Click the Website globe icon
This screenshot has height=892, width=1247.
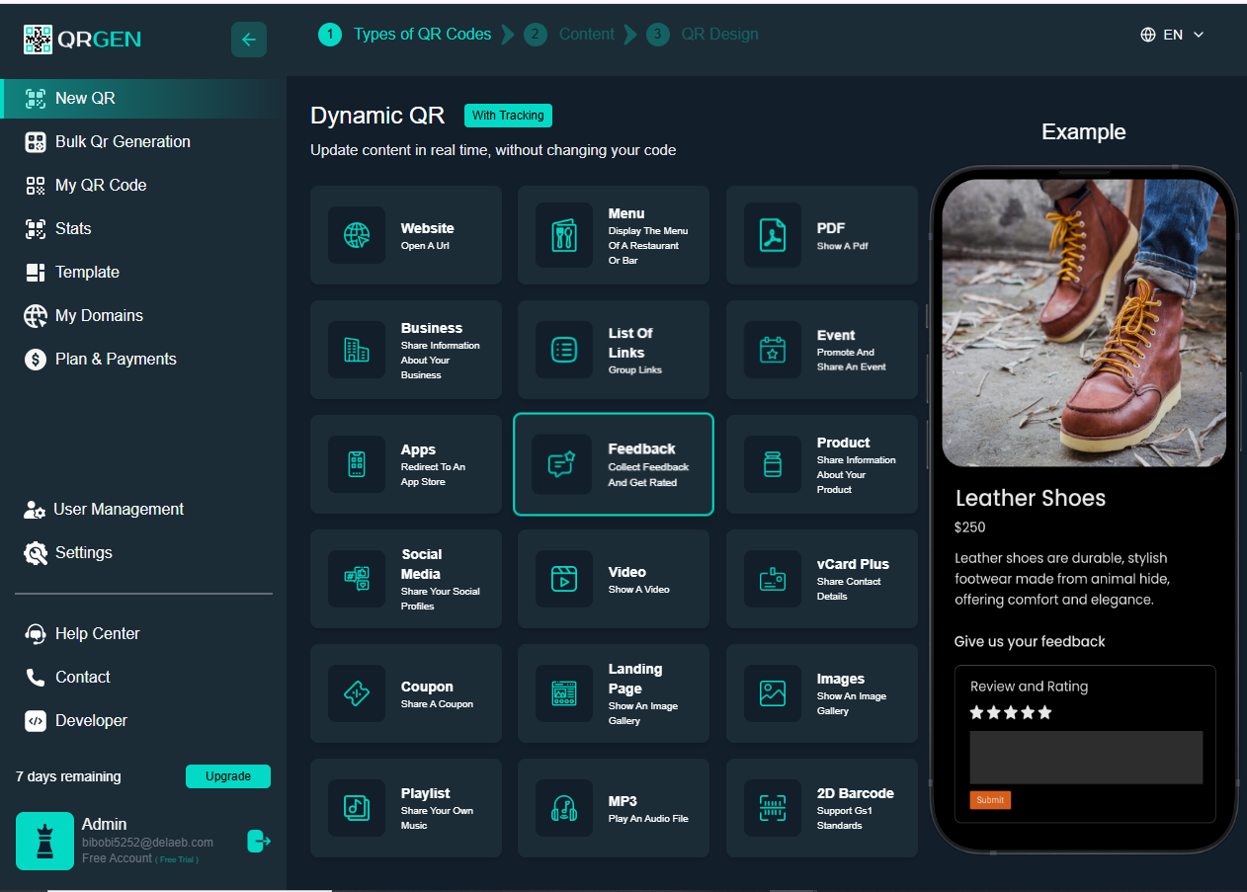tap(357, 235)
